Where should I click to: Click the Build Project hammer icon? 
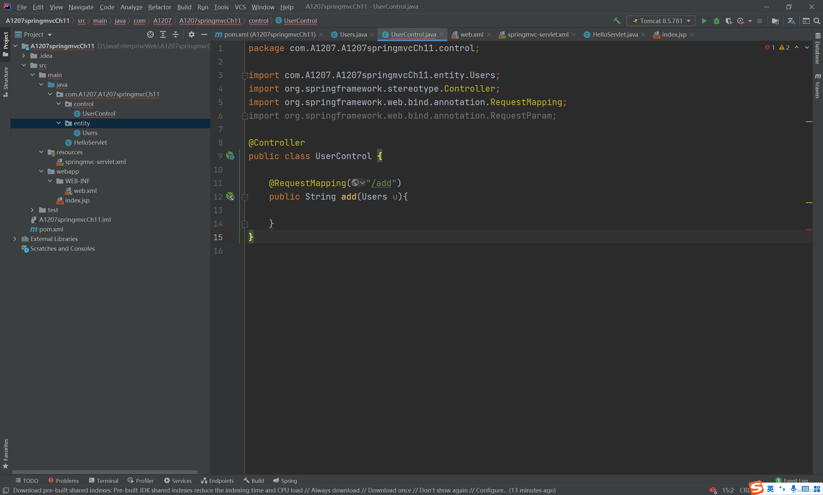click(617, 21)
